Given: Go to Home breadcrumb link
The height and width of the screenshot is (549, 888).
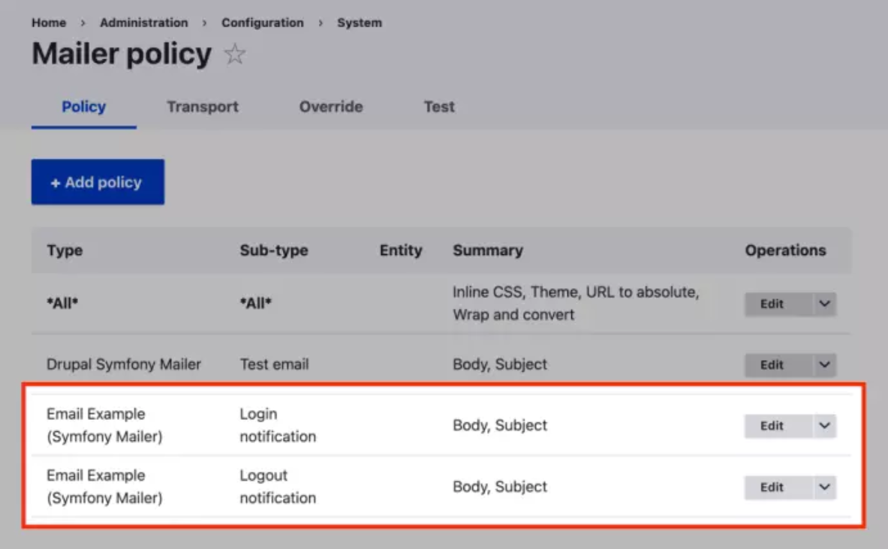Looking at the screenshot, I should click(x=49, y=22).
